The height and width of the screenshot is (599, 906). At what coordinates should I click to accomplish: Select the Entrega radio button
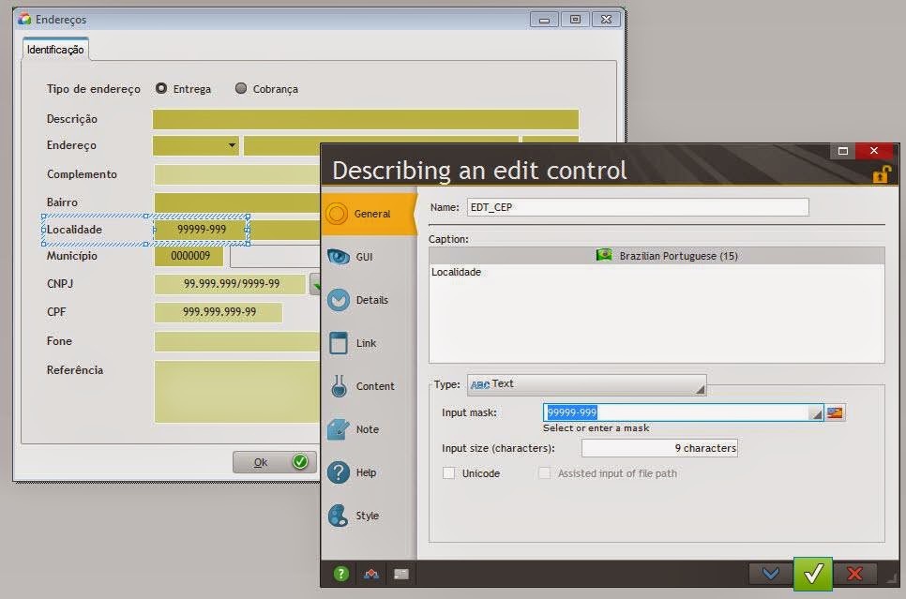tap(161, 88)
